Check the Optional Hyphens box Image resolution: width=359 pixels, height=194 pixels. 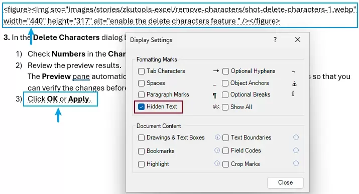tap(225, 71)
